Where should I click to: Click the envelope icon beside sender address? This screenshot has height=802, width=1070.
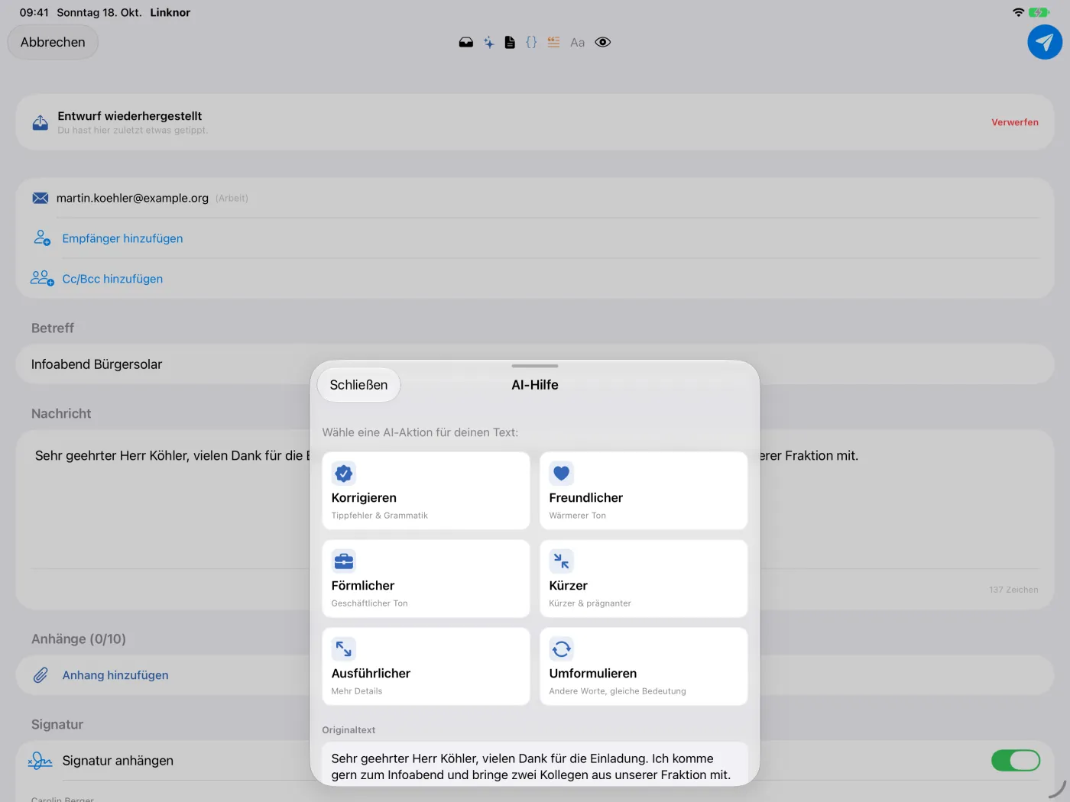coord(41,198)
